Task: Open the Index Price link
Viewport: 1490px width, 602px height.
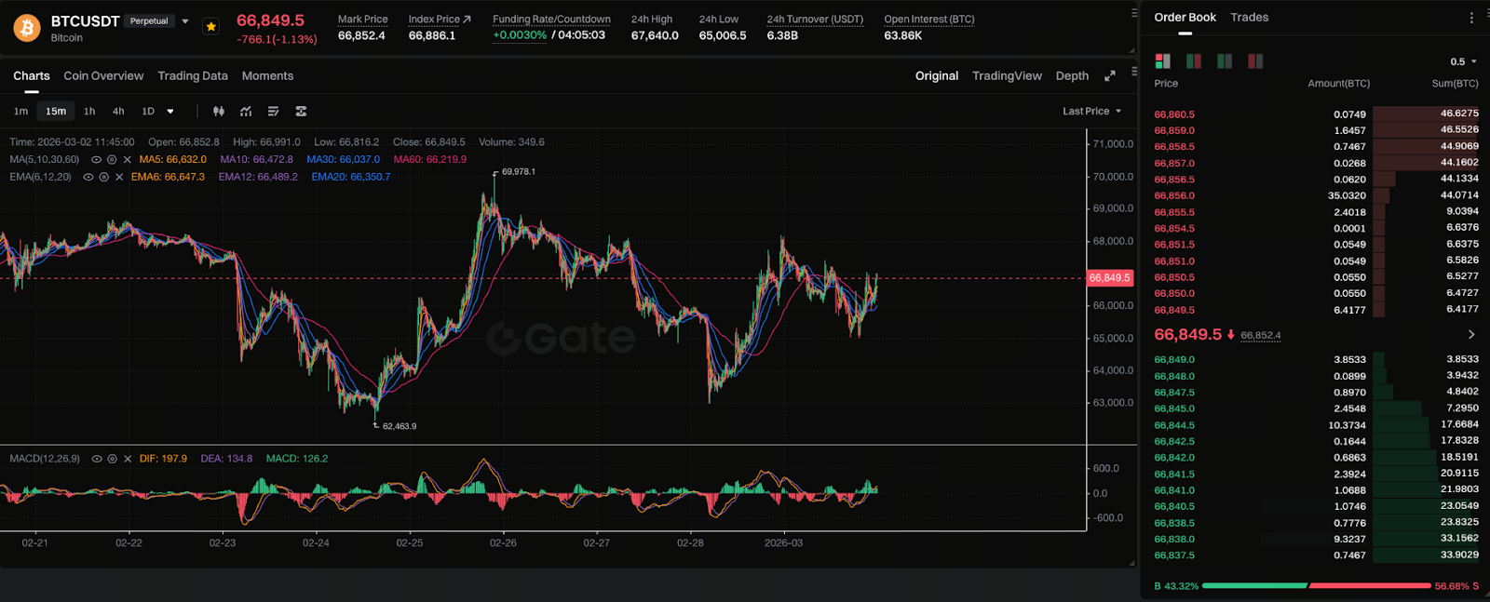Action: 440,20
